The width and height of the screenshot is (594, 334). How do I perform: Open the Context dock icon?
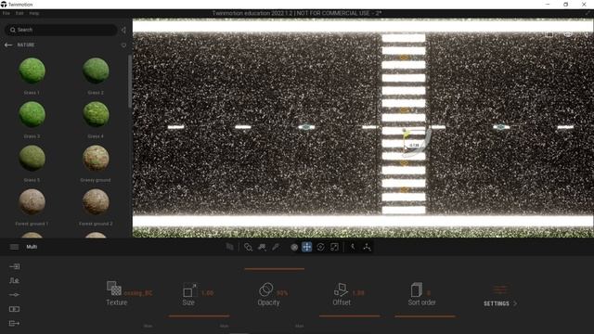click(x=15, y=280)
